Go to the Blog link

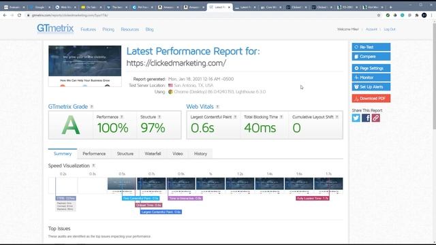[149, 29]
